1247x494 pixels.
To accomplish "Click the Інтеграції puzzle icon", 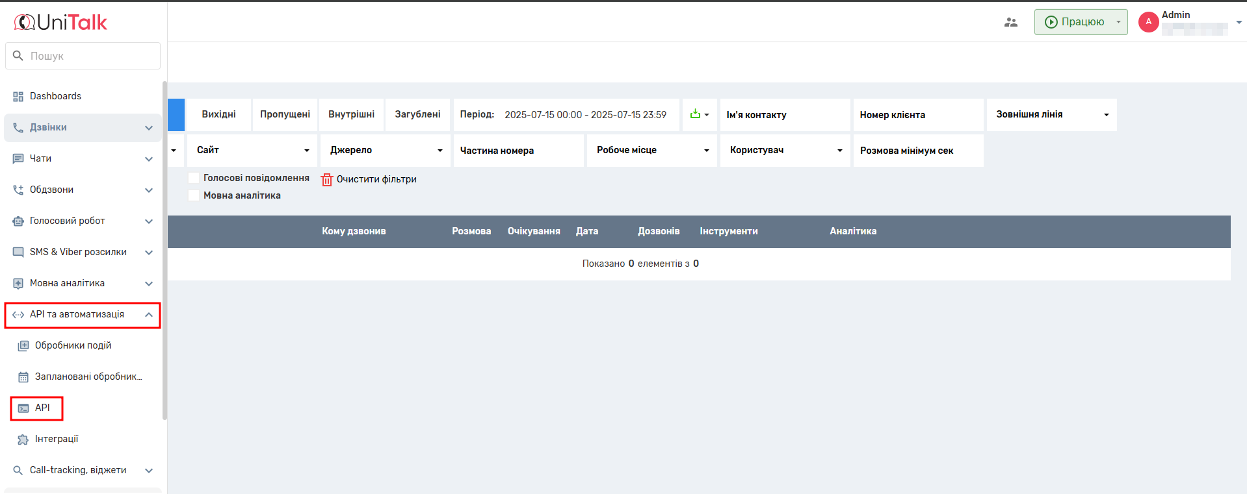I will [23, 439].
